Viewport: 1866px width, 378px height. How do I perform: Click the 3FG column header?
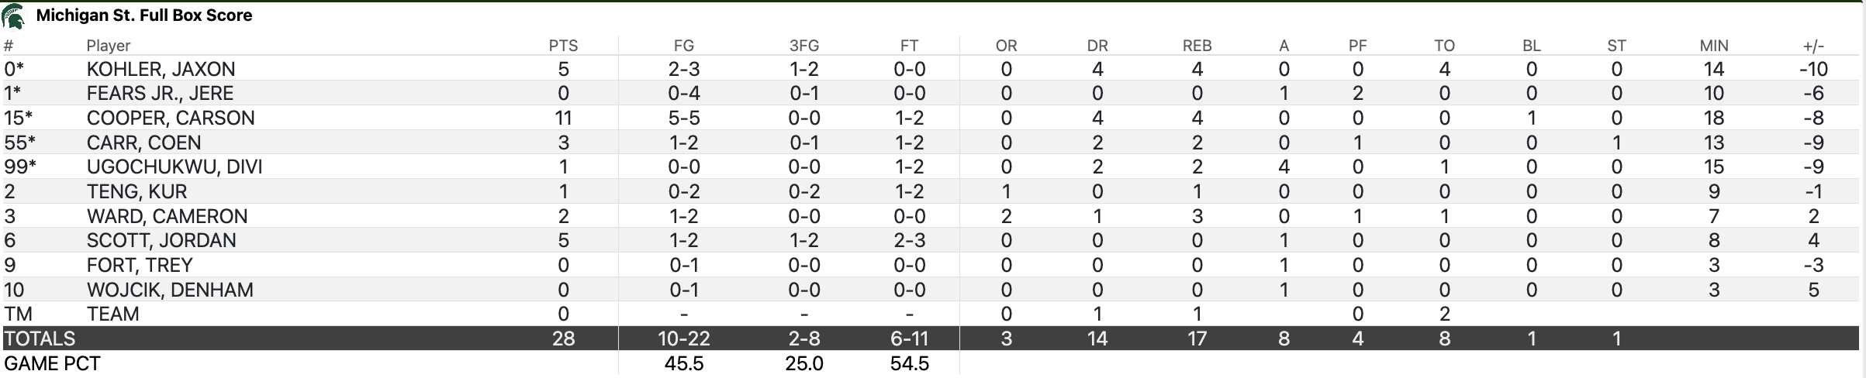(803, 46)
